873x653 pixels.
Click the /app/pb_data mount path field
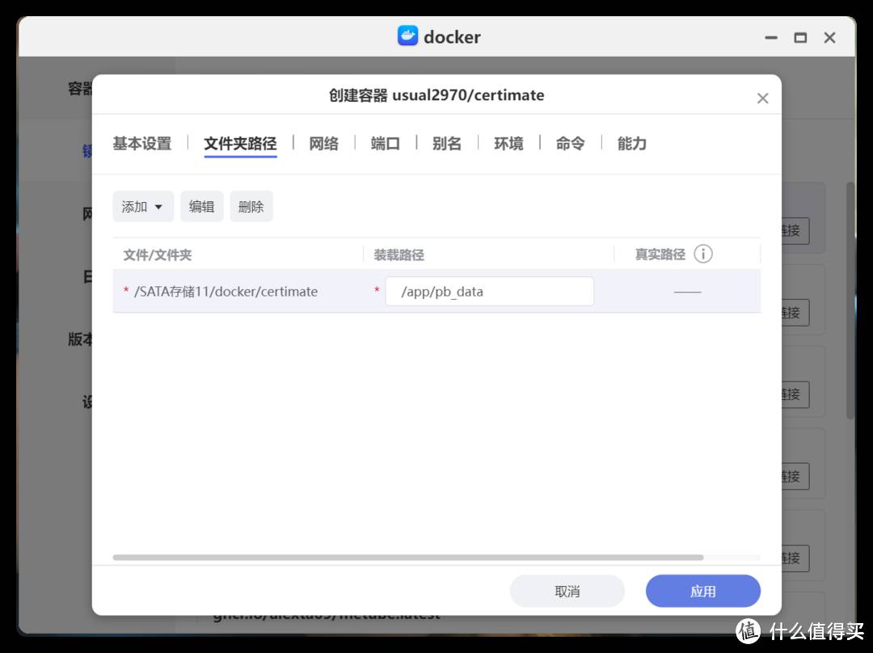tap(489, 291)
